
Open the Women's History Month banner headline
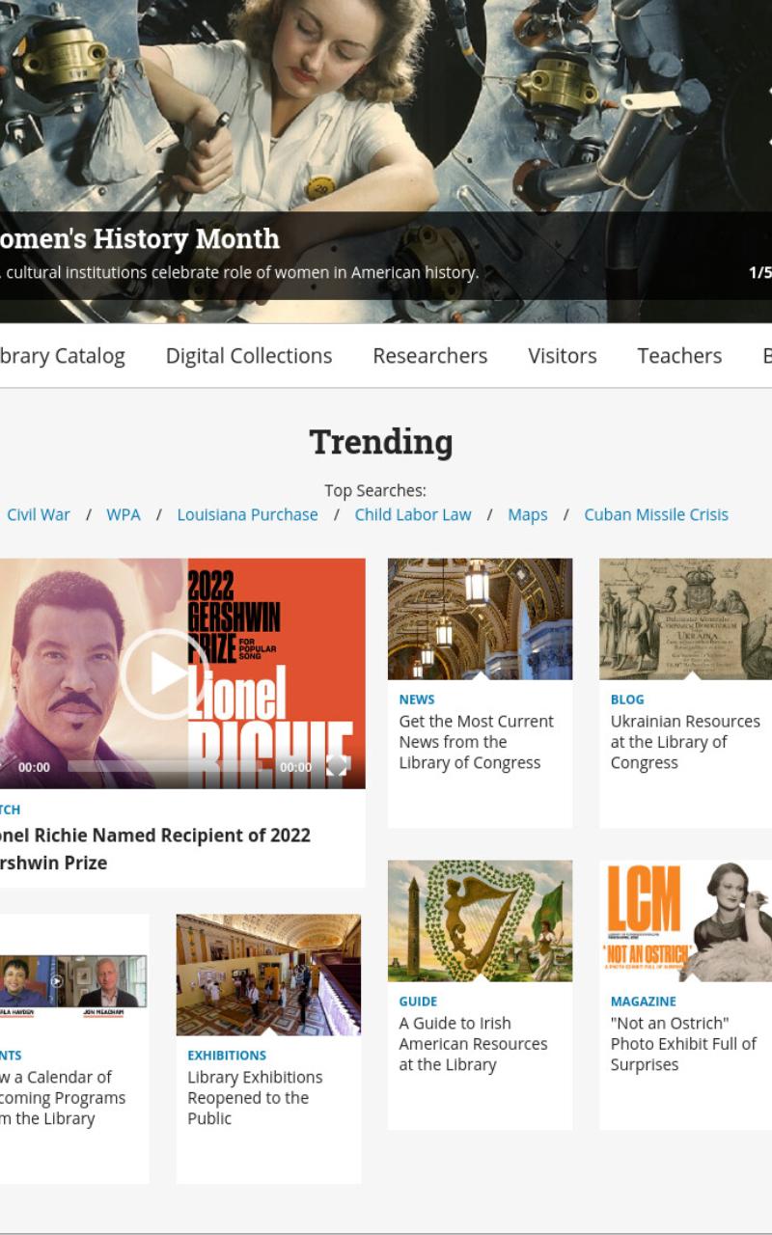tap(140, 238)
